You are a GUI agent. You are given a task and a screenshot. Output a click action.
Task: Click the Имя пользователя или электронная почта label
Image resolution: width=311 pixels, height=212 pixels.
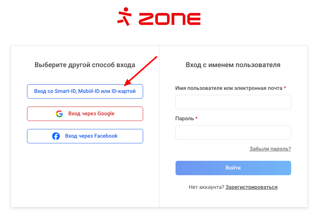[x=229, y=88]
